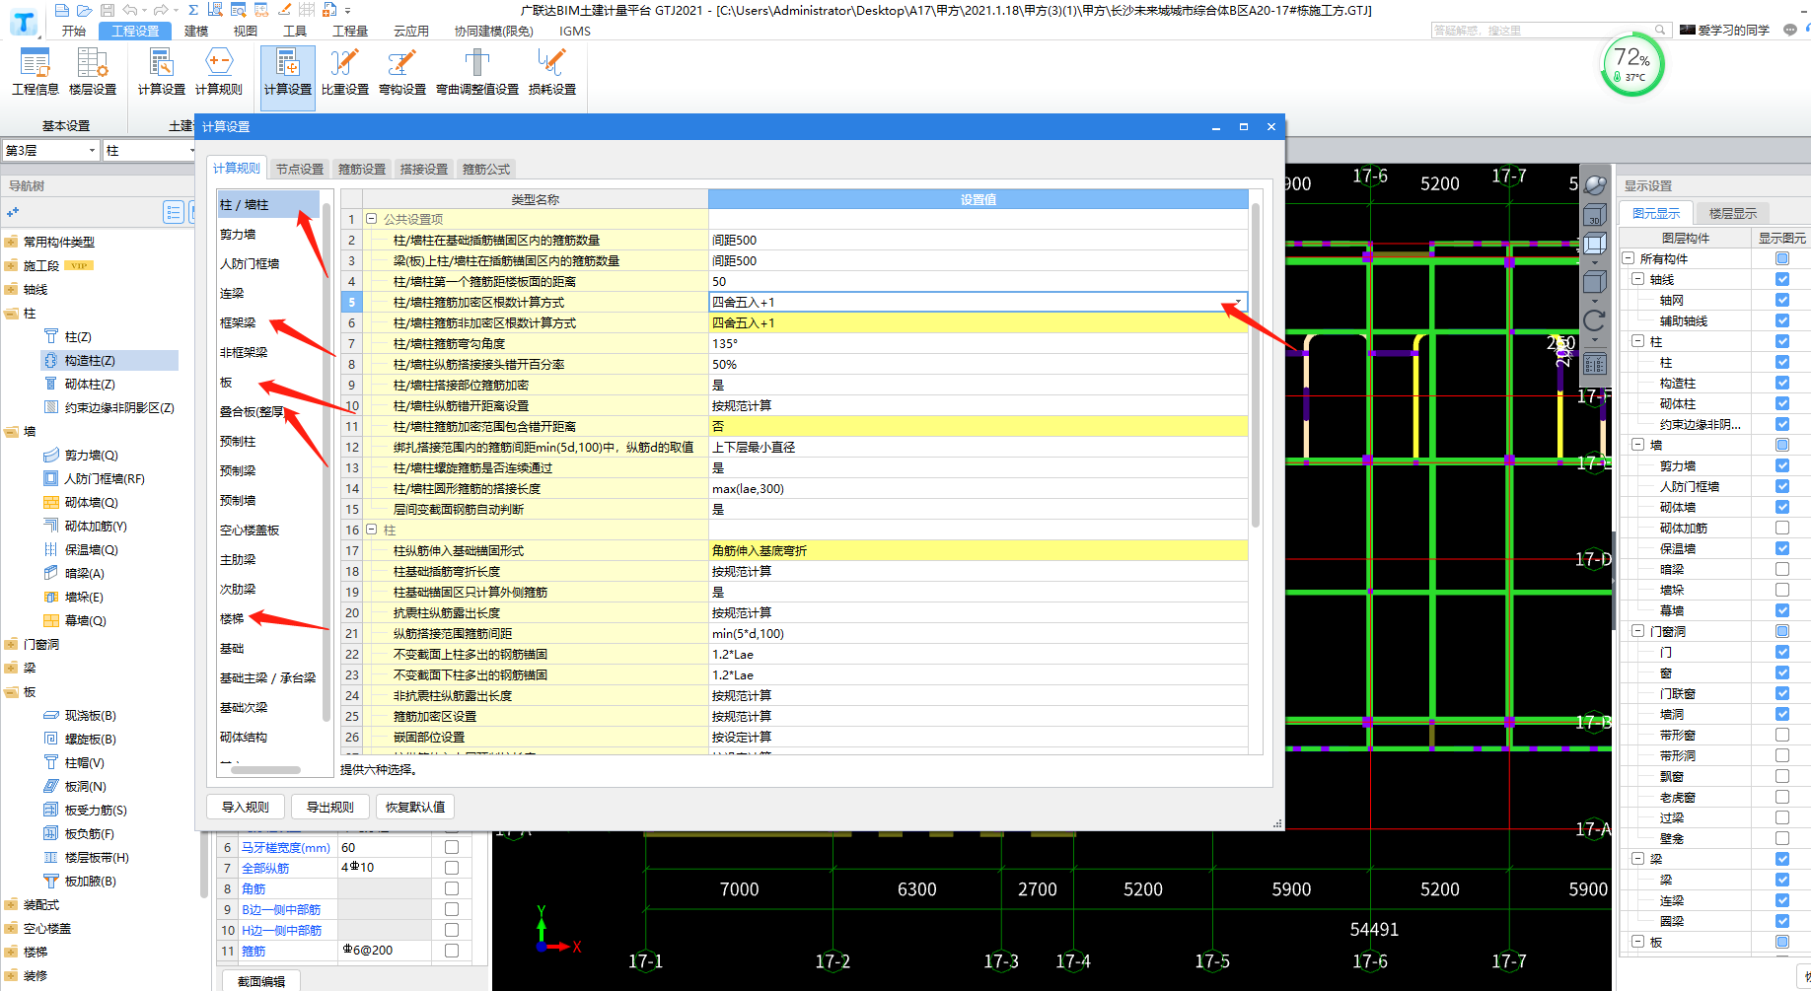This screenshot has height=991, width=1811.
Task: Click the sigma summary calculation icon
Action: click(193, 10)
